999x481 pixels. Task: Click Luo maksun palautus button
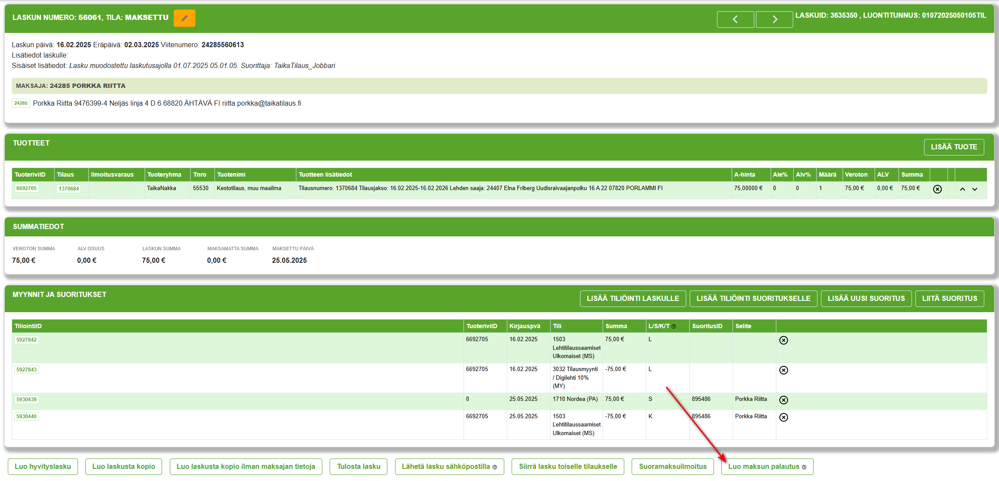(766, 467)
